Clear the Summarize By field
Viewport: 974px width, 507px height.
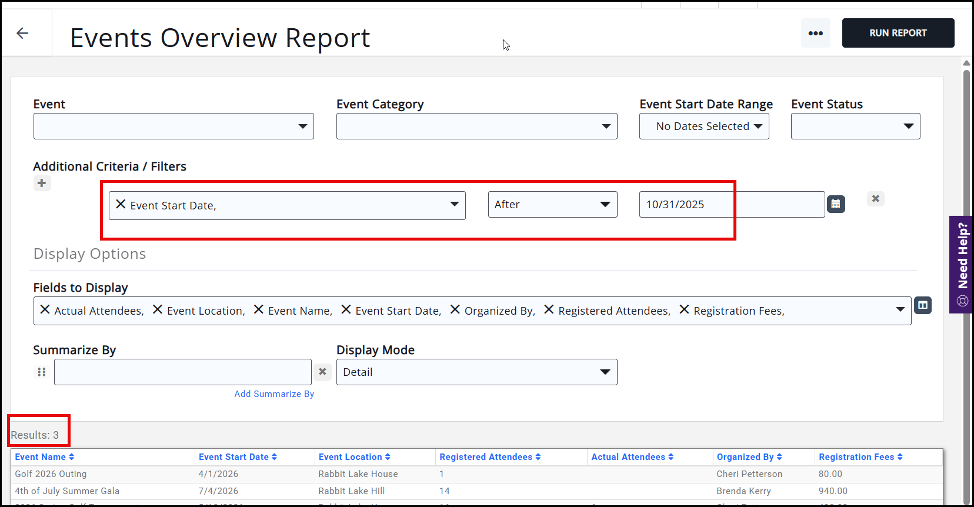tap(322, 372)
